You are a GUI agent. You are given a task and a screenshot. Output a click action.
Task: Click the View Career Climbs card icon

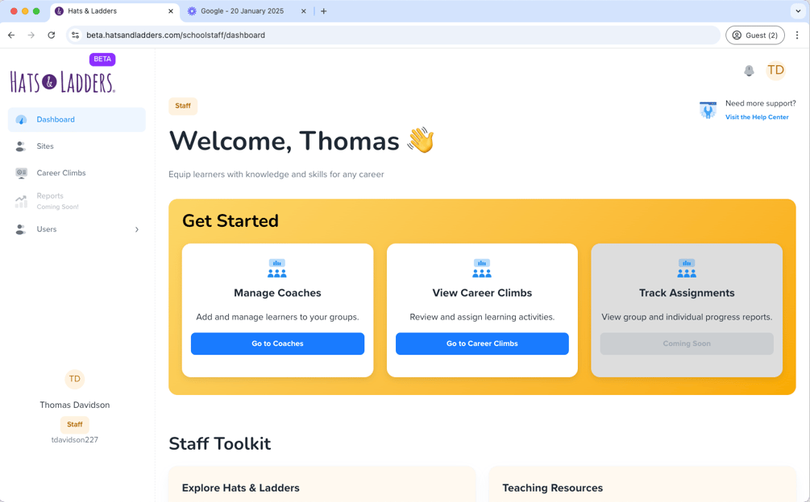click(x=482, y=269)
